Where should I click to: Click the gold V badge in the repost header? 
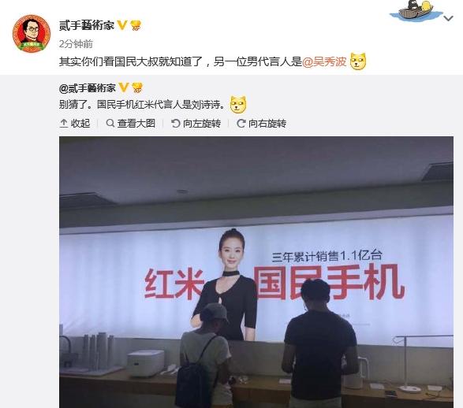click(124, 87)
